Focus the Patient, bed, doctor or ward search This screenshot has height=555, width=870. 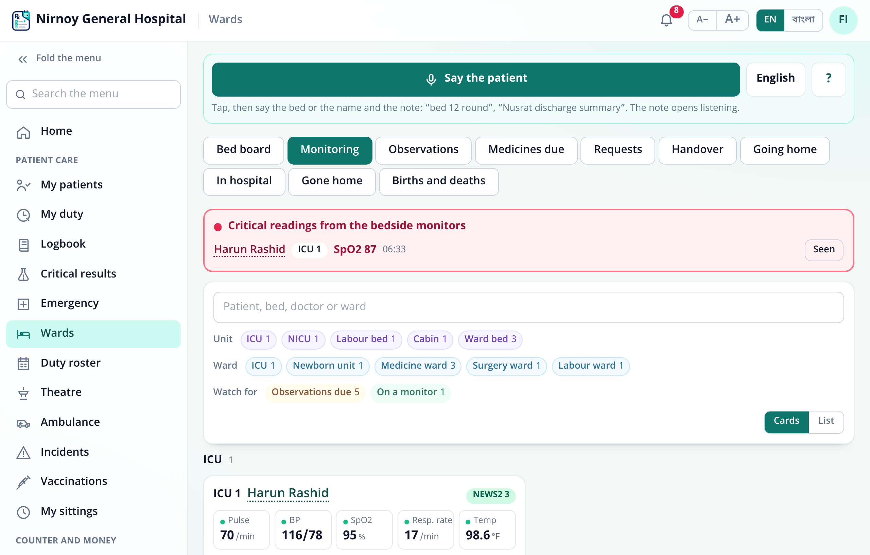528,307
